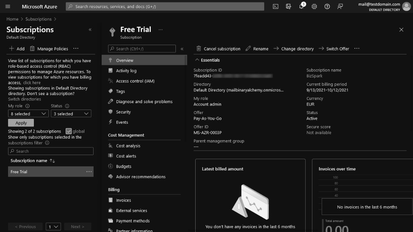Screen dimensions: 413x232
Task: Open the ellipsis beside Free Trial title
Action: tap(161, 30)
